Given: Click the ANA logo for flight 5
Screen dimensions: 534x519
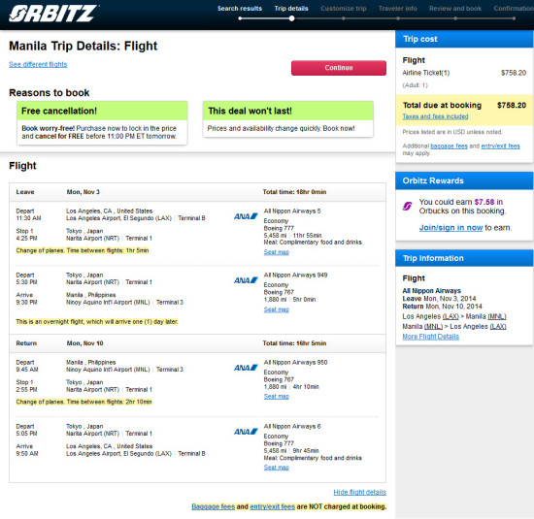Looking at the screenshot, I should [246, 216].
